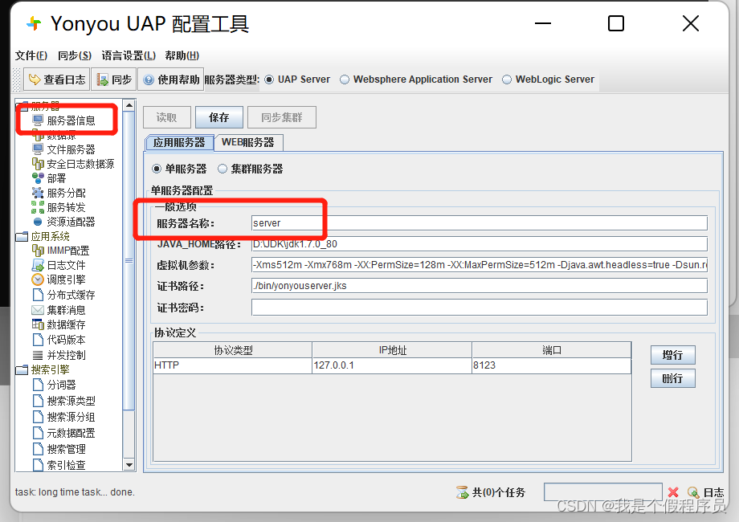Click the 读取 button
This screenshot has height=522, width=739.
pyautogui.click(x=167, y=117)
